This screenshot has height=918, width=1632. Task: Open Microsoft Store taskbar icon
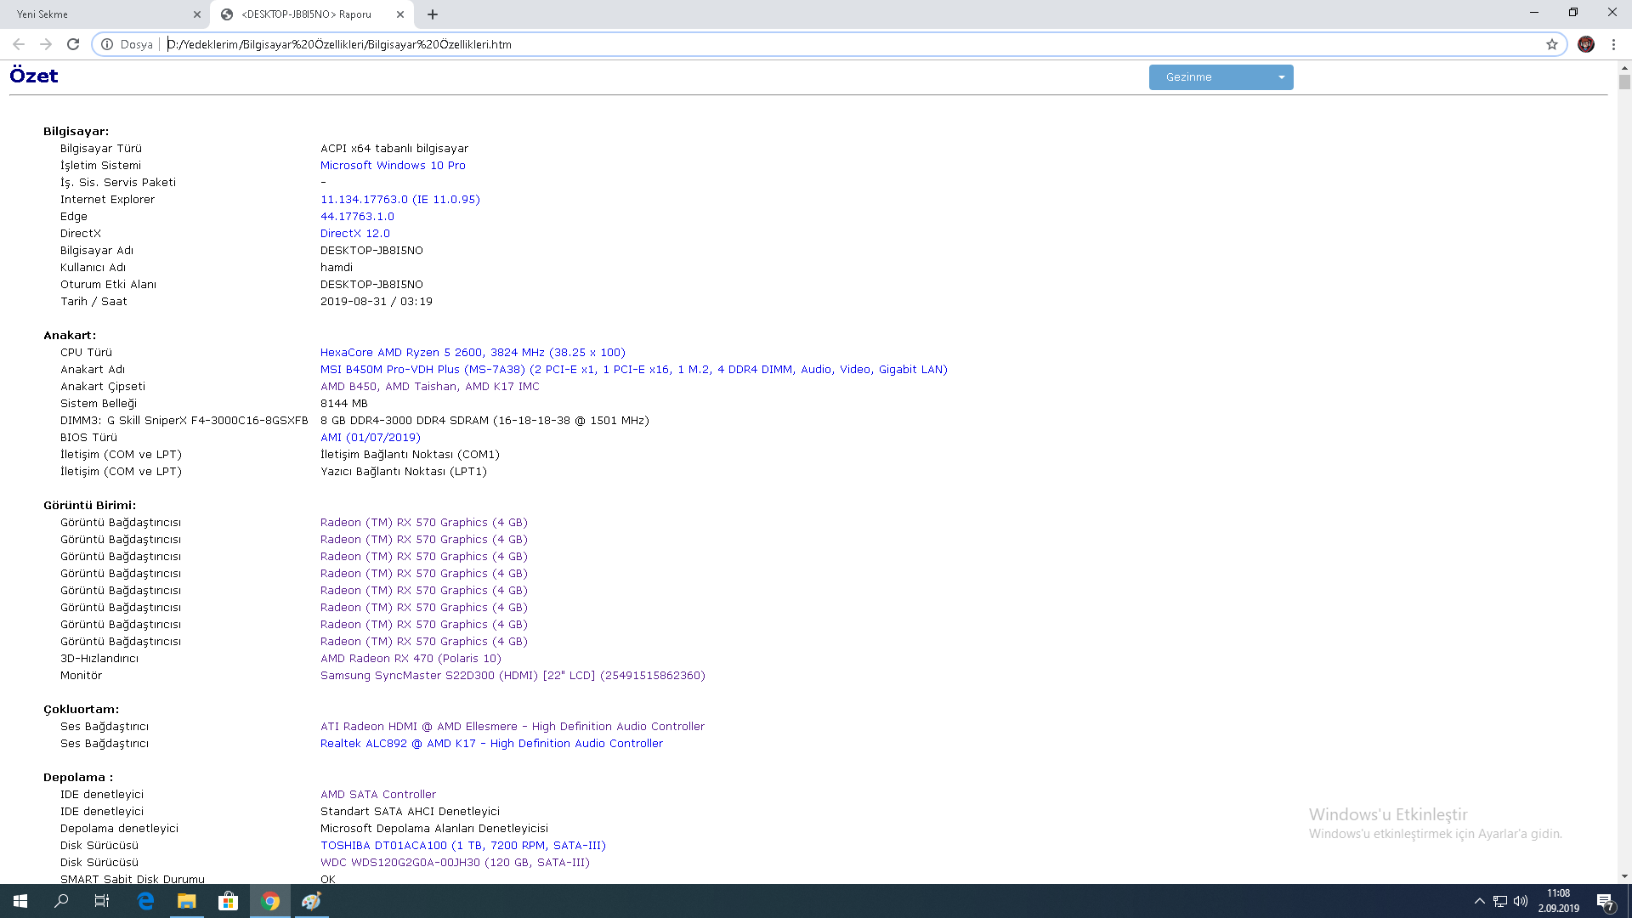(x=228, y=901)
